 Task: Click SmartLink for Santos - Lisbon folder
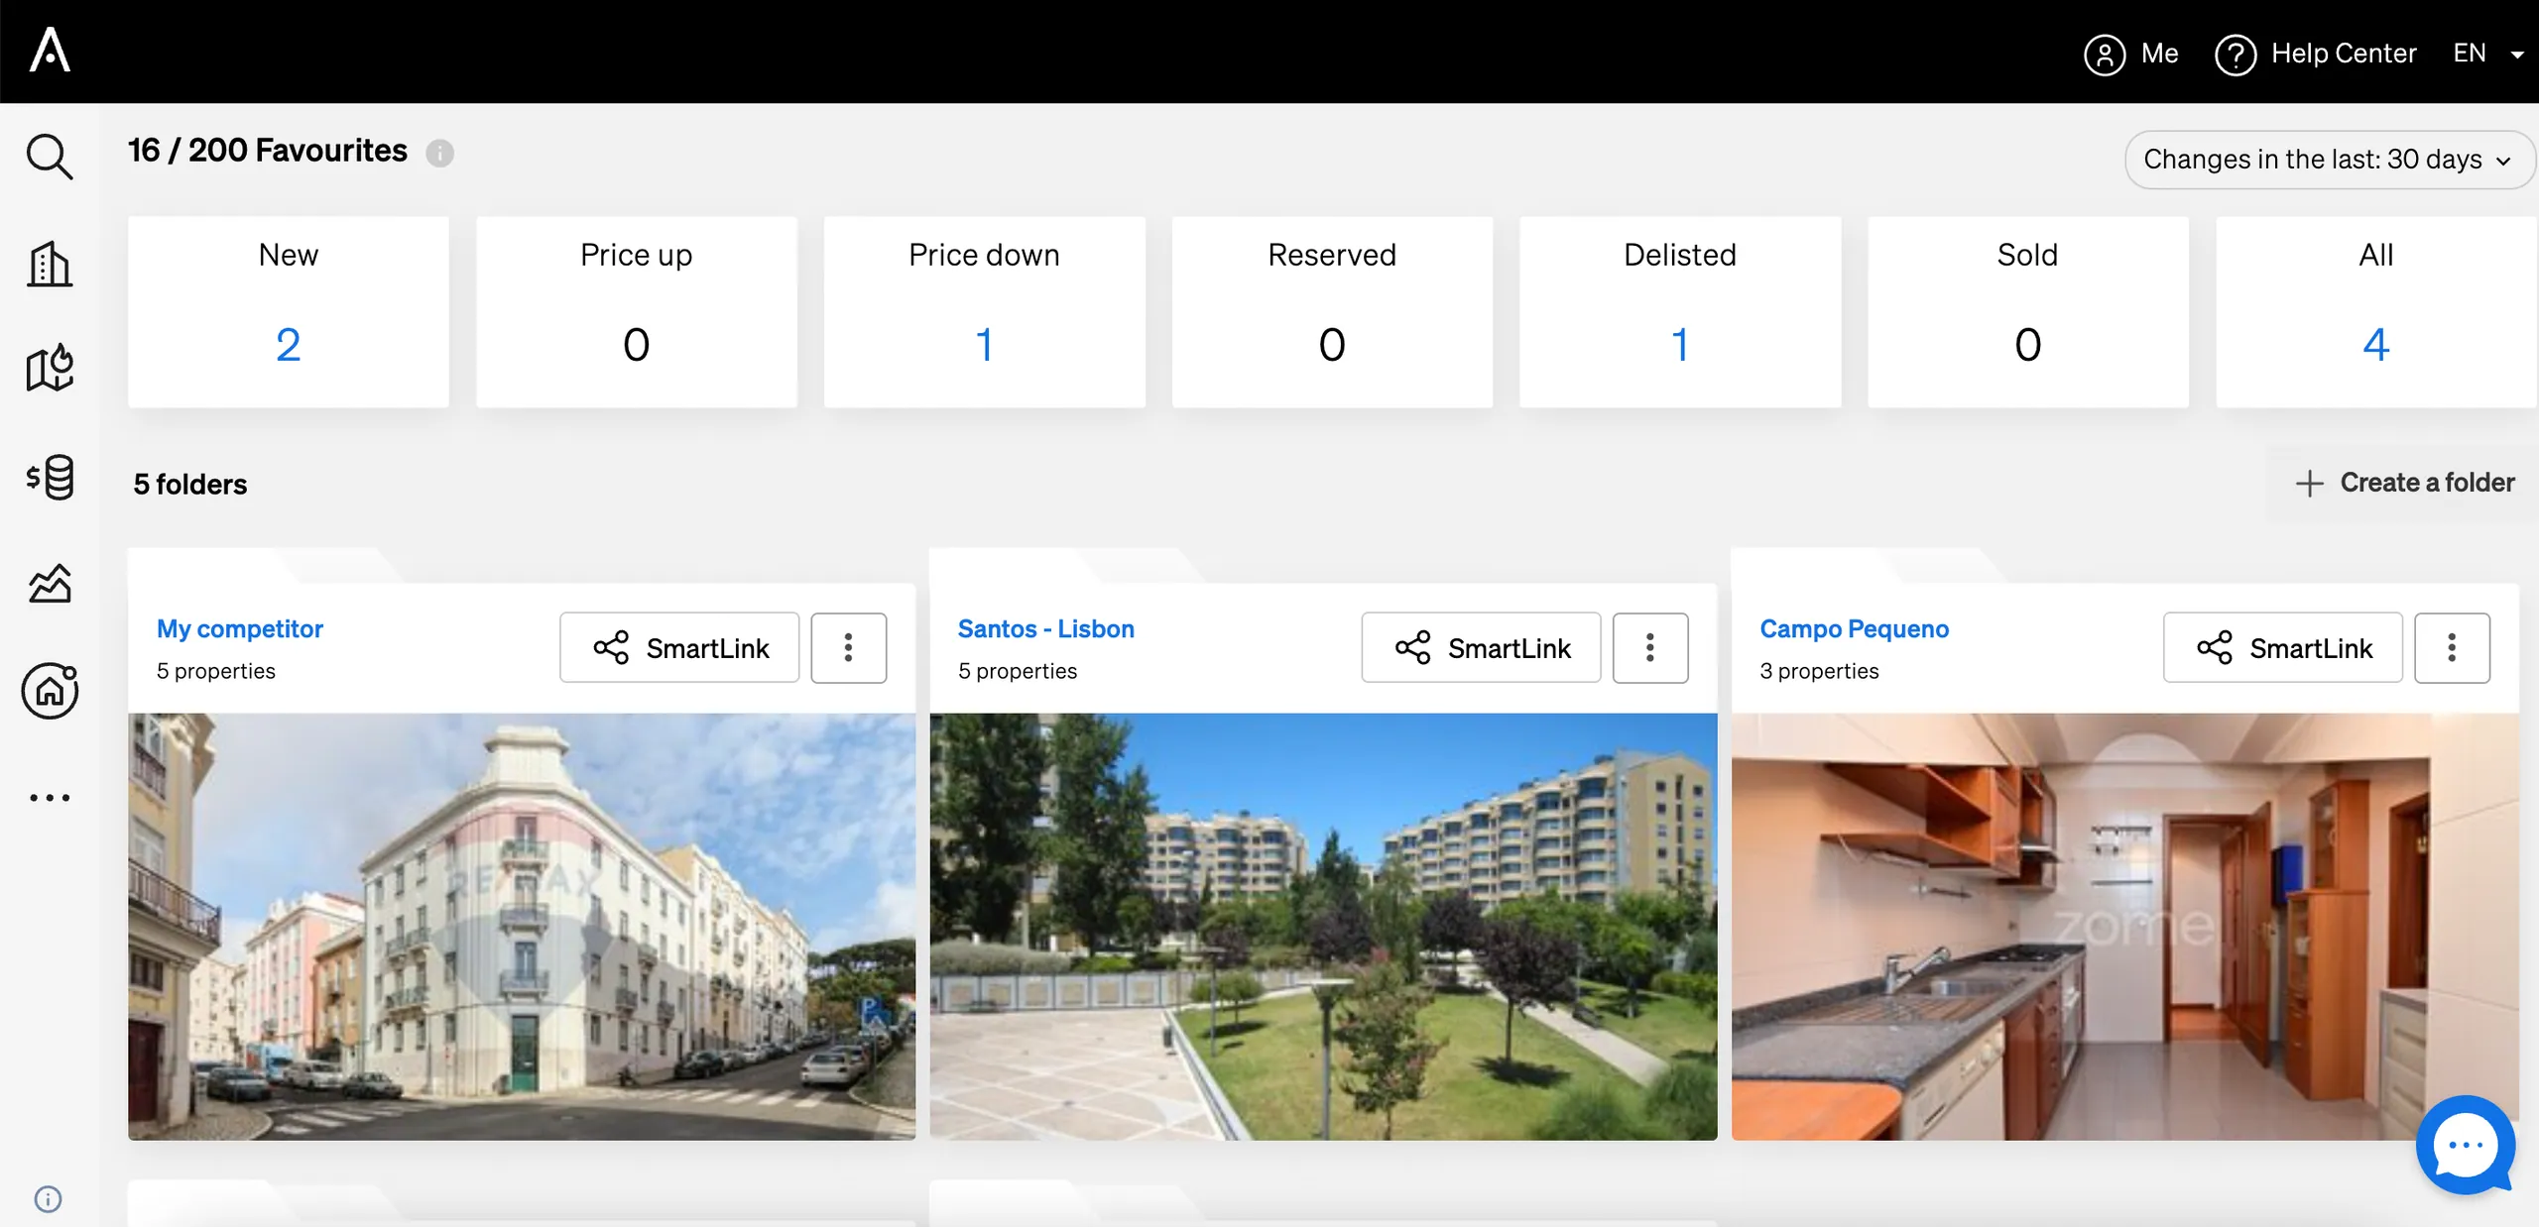click(1481, 648)
